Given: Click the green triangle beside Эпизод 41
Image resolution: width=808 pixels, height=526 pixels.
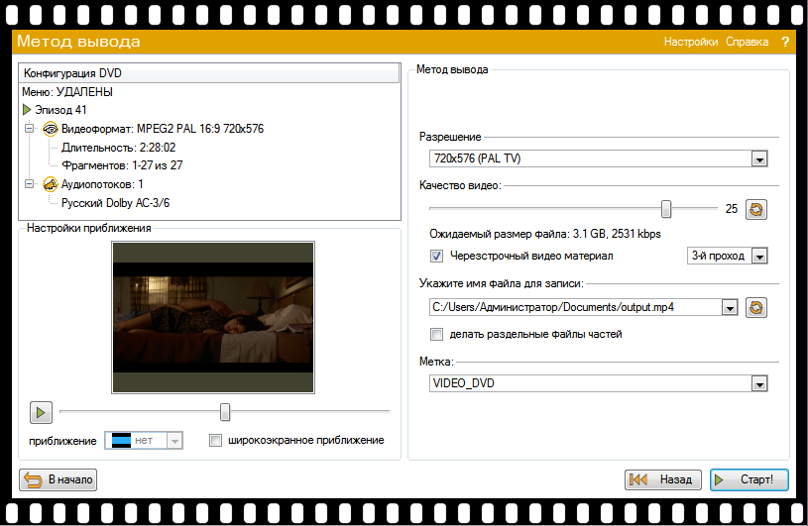Looking at the screenshot, I should click(27, 110).
